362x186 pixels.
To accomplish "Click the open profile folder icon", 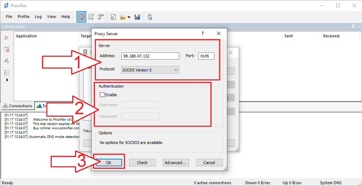I will (123, 17).
